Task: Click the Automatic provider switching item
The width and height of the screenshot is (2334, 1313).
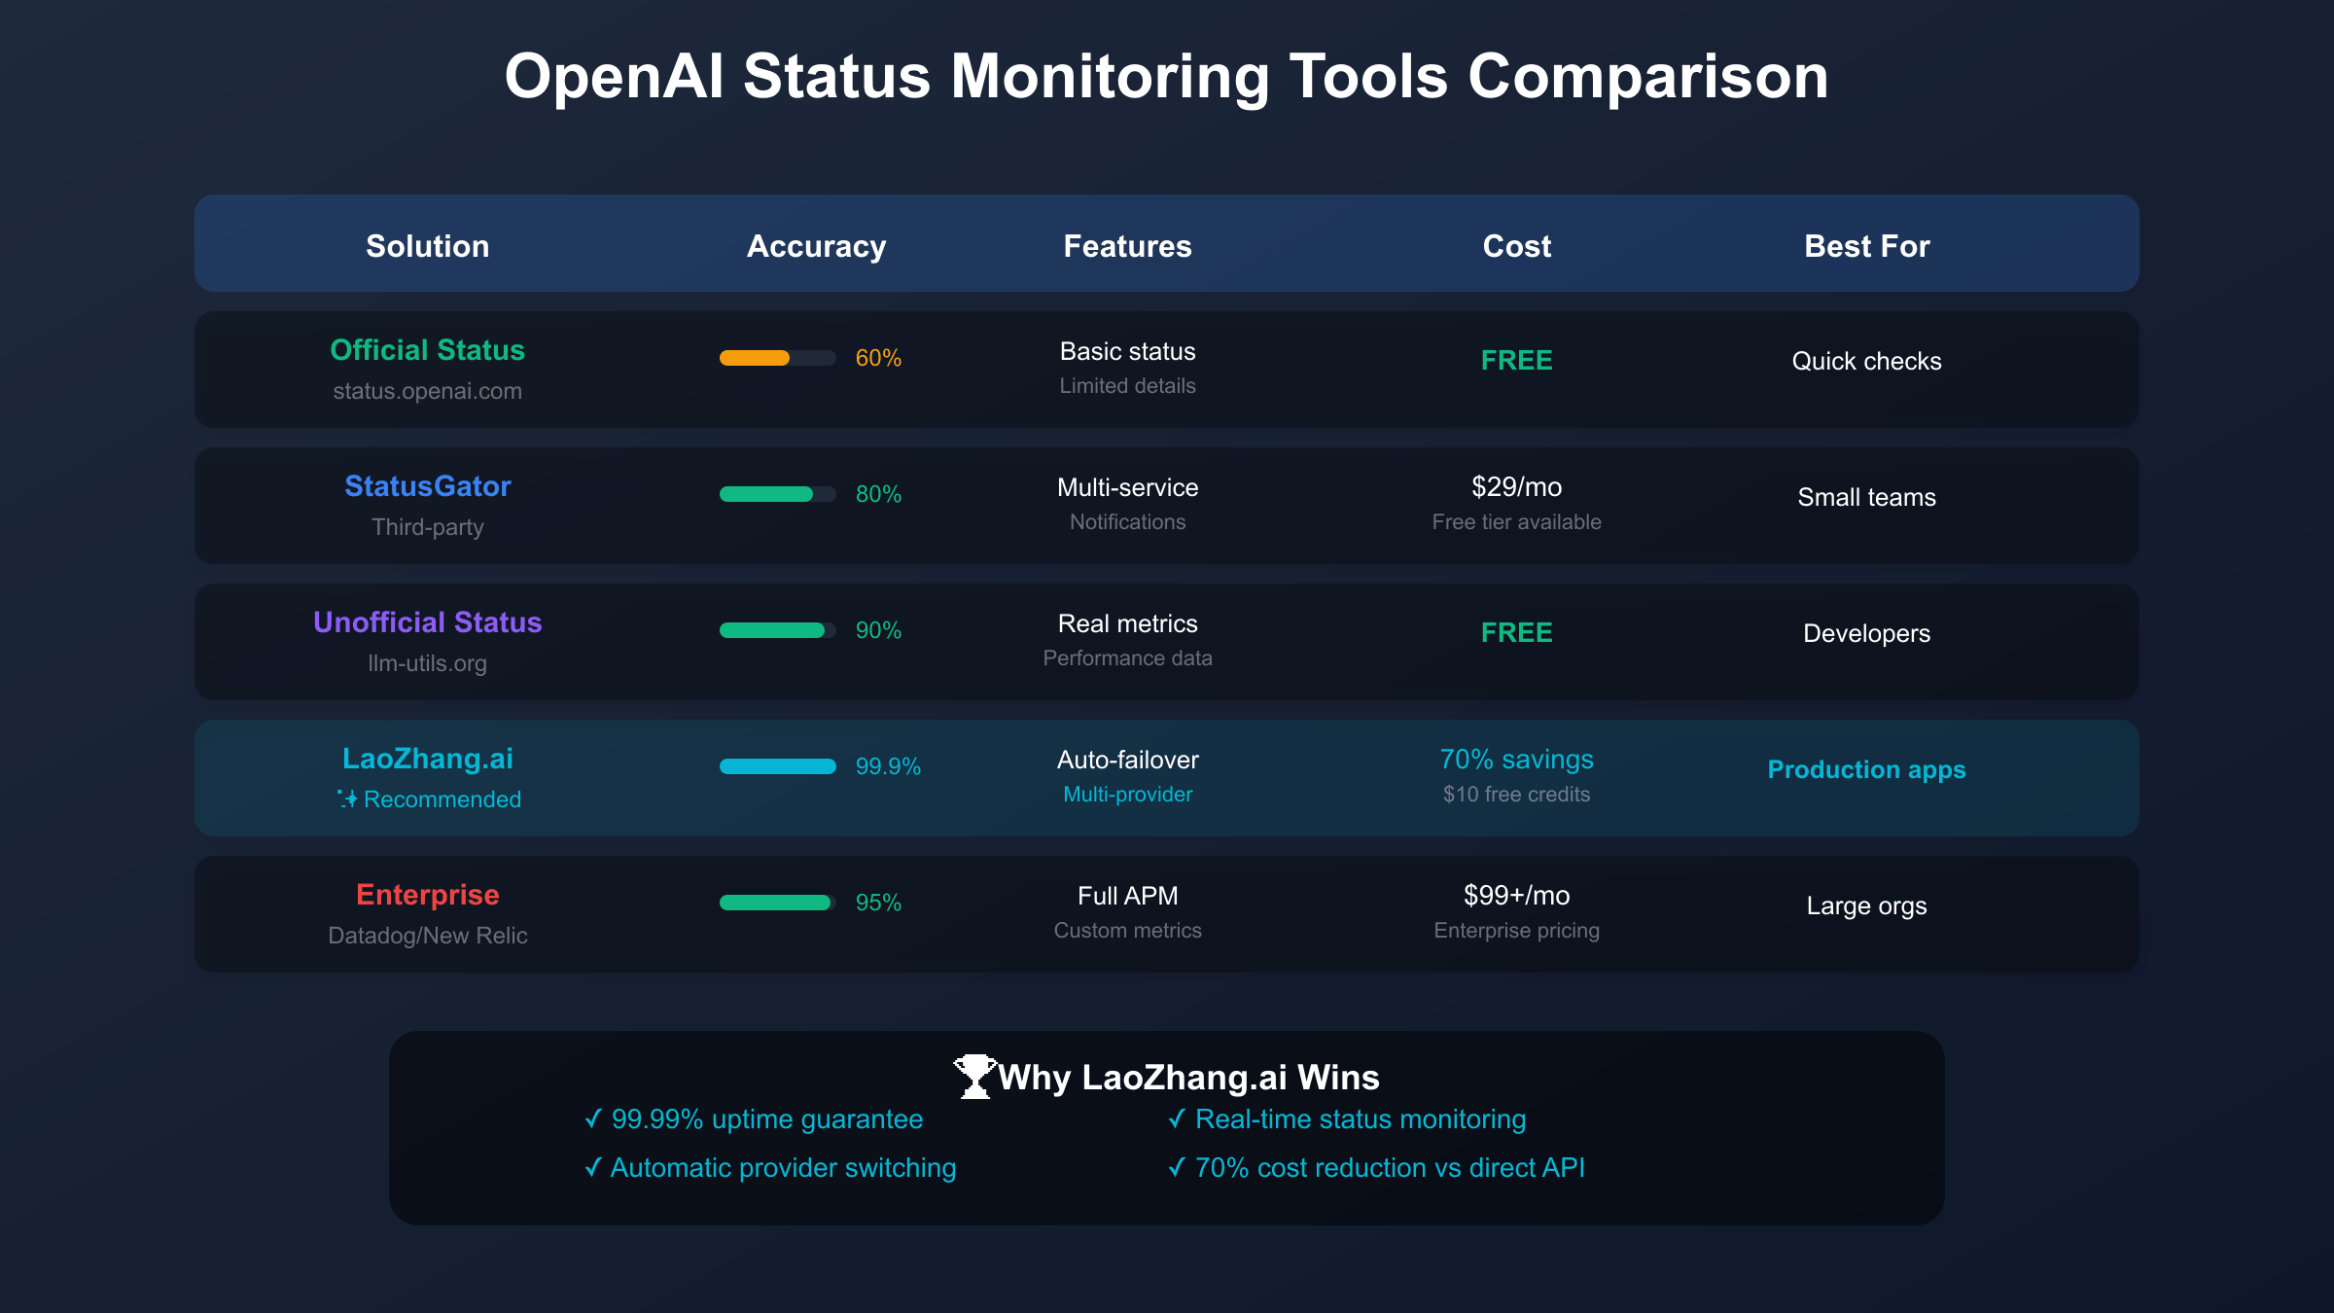Action: point(770,1168)
